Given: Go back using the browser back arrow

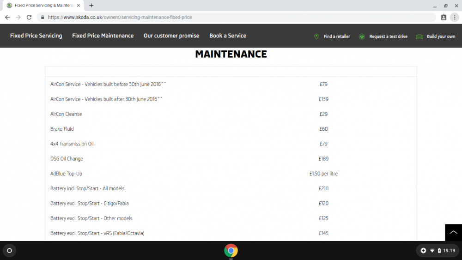Looking at the screenshot, I should coord(7,18).
